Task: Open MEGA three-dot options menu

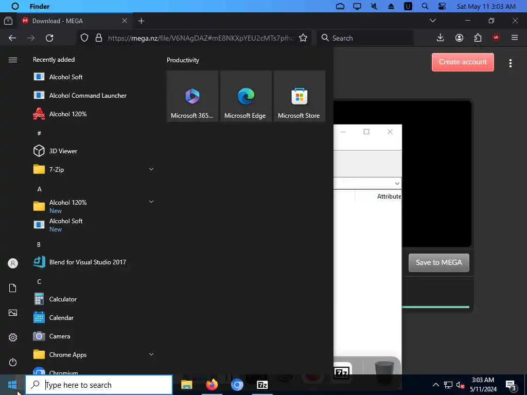Action: pos(511,63)
